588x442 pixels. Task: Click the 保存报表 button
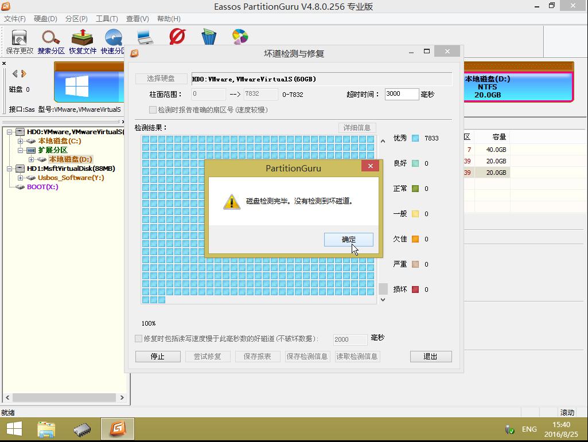click(x=257, y=356)
